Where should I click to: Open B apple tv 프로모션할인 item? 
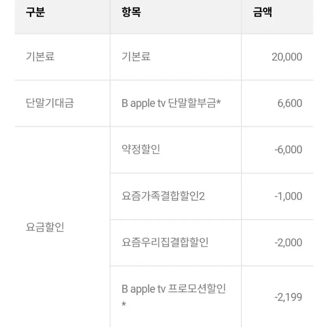coord(174,289)
